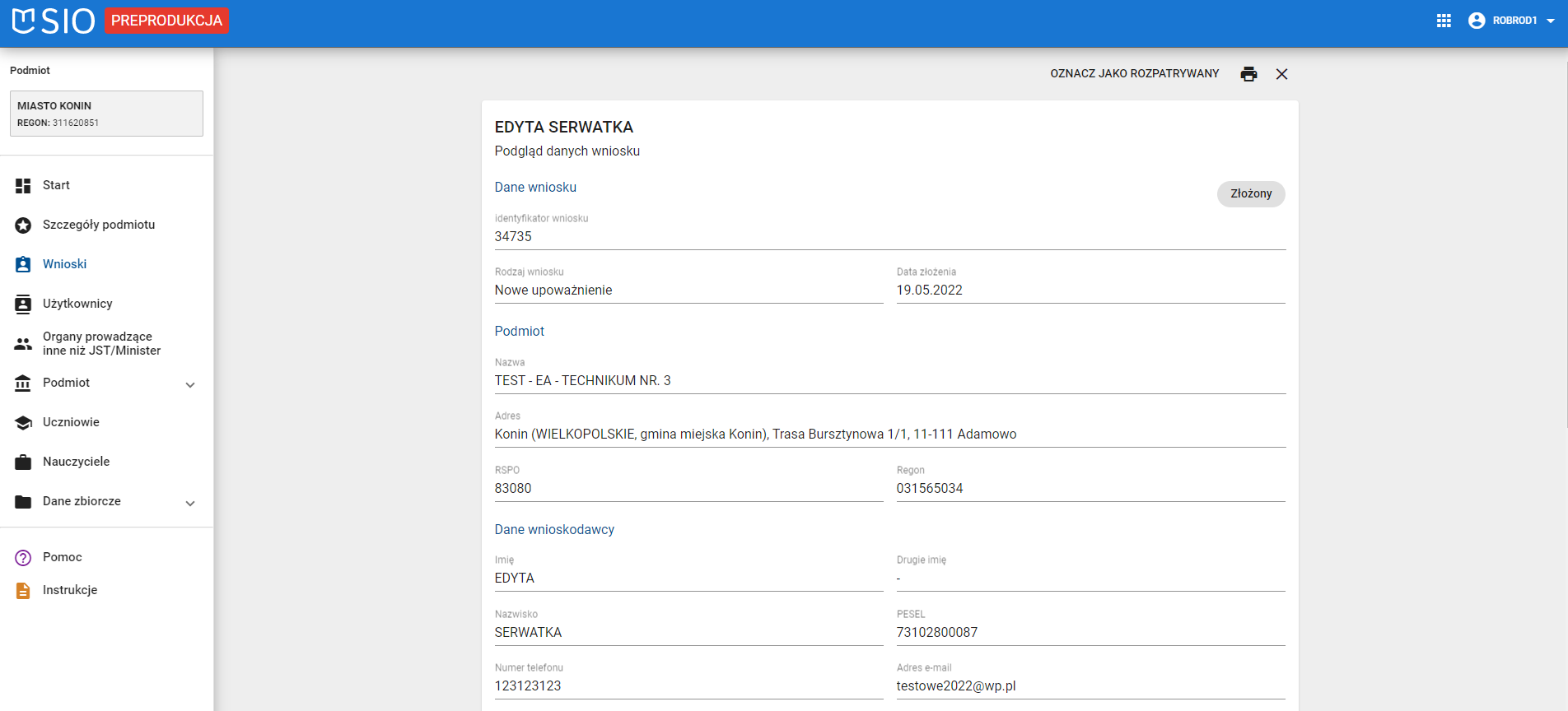The height and width of the screenshot is (711, 1568).
Task: Click the Nauczyciele briefcase icon
Action: (x=23, y=462)
